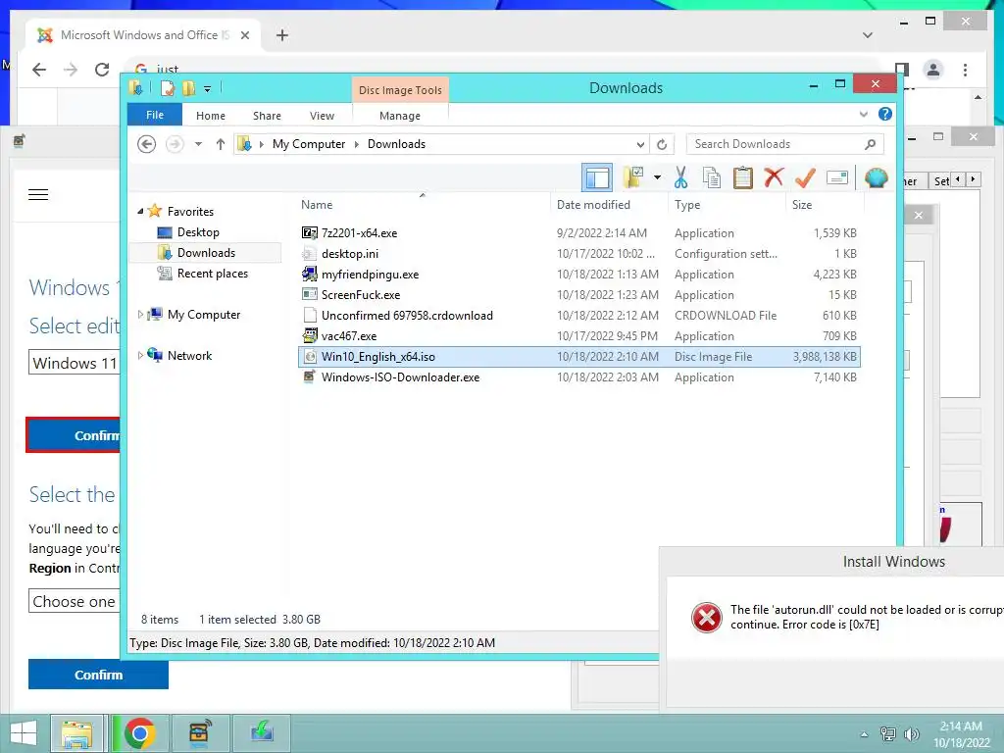Open File Explorer from taskbar
Screen dimensions: 1004x753
click(x=77, y=733)
